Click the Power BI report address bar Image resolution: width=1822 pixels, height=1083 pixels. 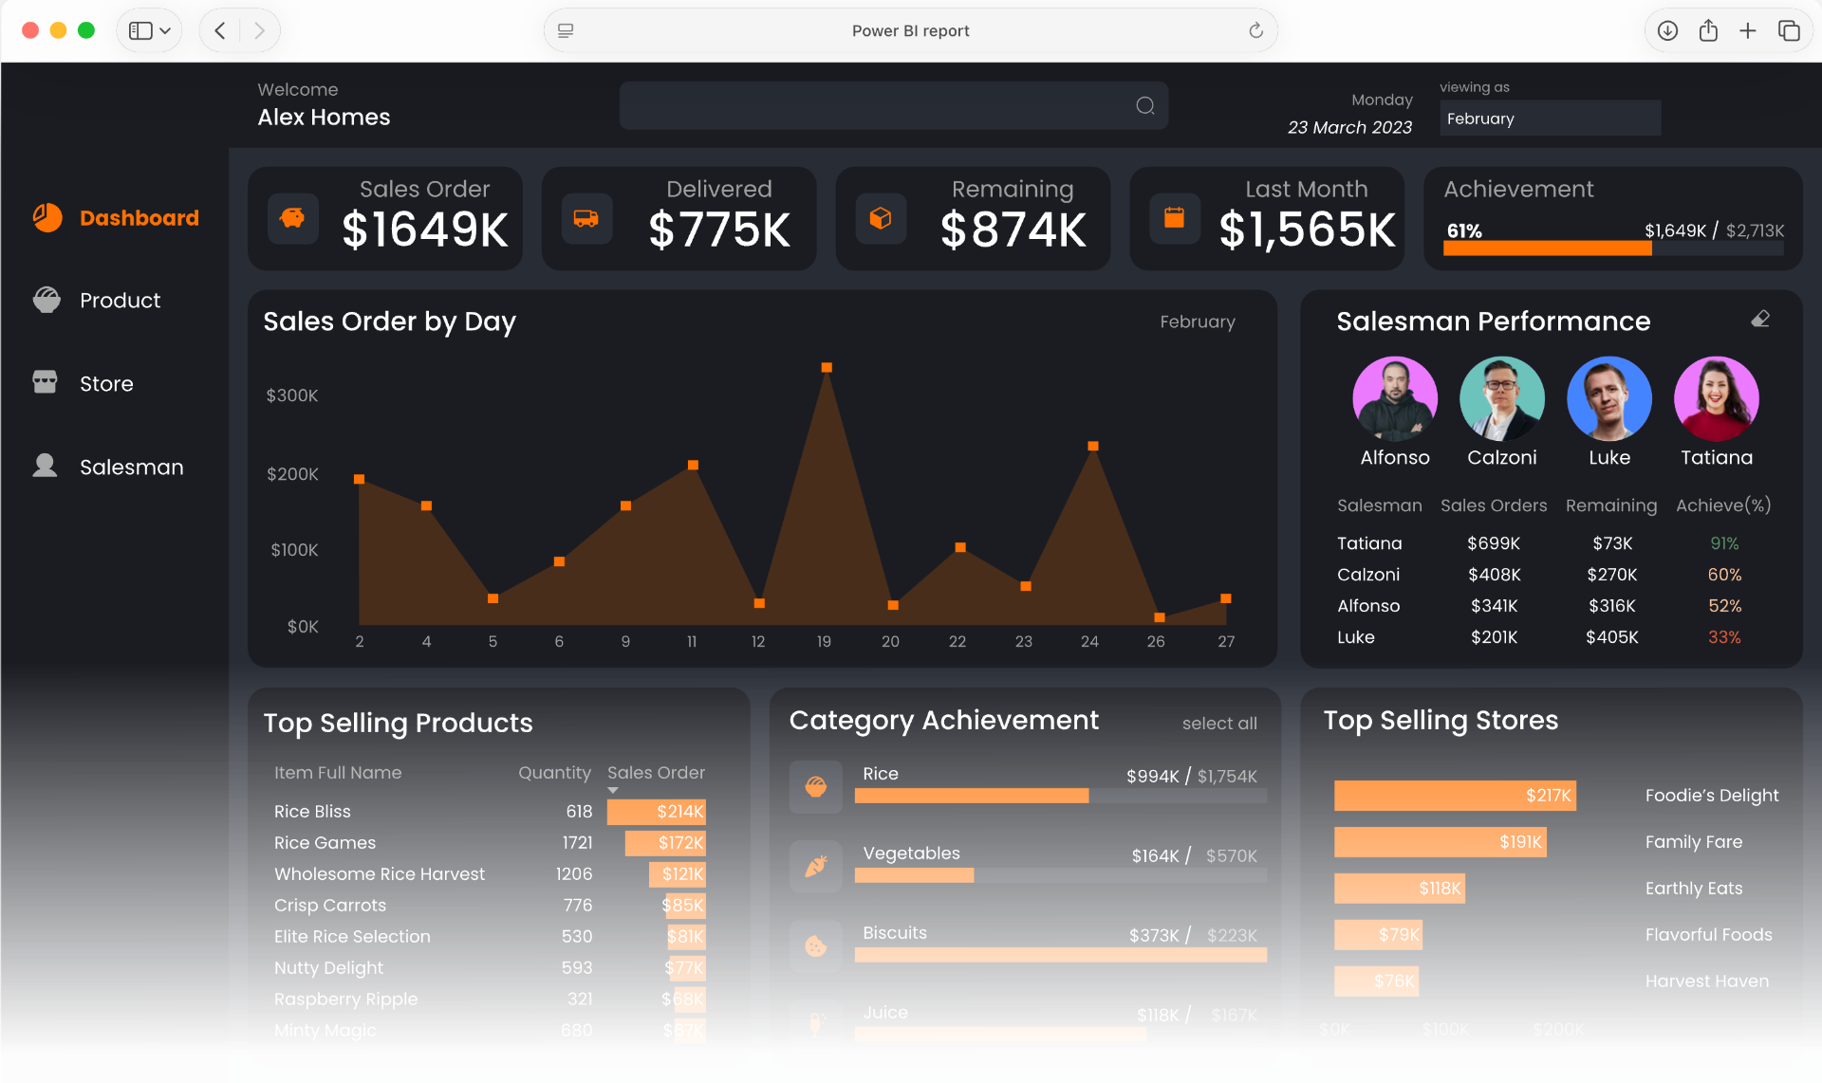pyautogui.click(x=911, y=30)
